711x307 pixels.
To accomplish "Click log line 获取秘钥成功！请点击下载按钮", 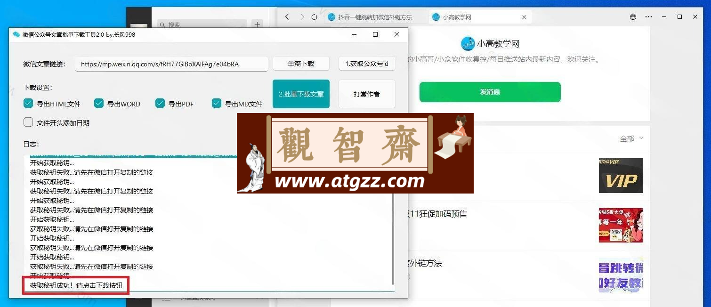I will pos(76,285).
